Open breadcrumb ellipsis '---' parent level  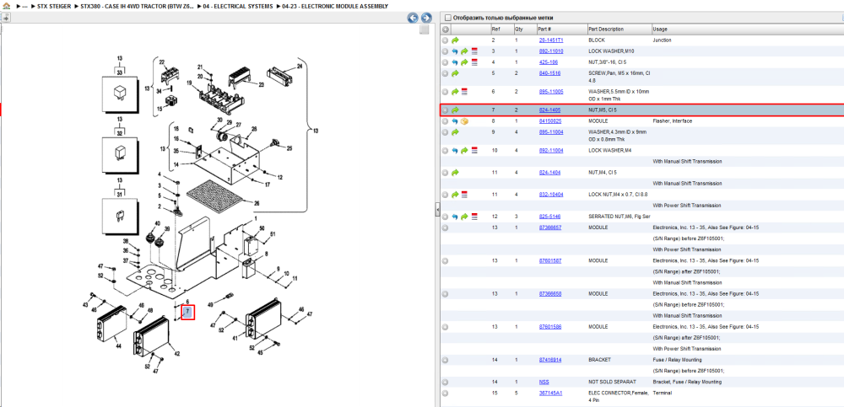pyautogui.click(x=25, y=6)
